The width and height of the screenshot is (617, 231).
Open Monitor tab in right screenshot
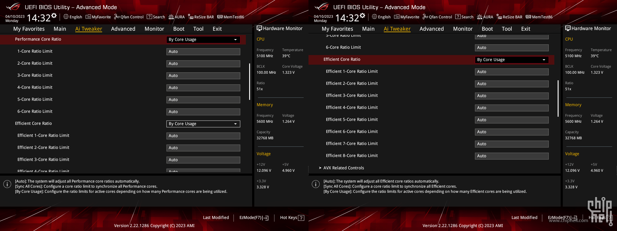click(x=463, y=29)
